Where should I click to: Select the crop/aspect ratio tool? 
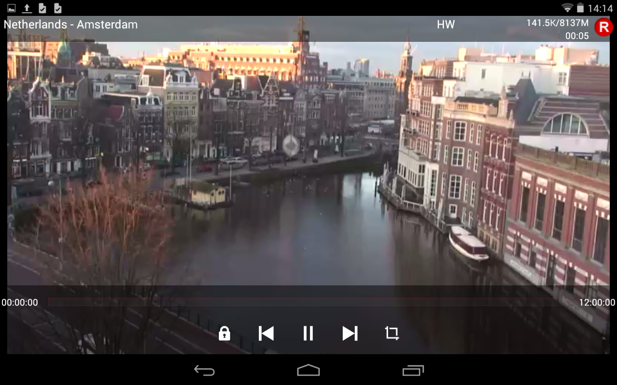coord(392,333)
